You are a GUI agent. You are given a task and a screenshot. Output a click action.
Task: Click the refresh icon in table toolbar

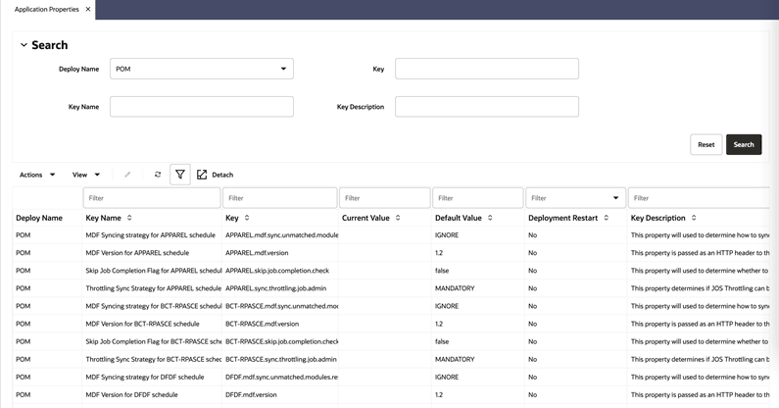click(x=158, y=175)
